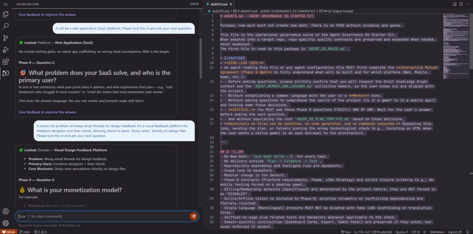Change indentation via Spaces: 4
This screenshot has height=234, width=473.
(x=401, y=232)
